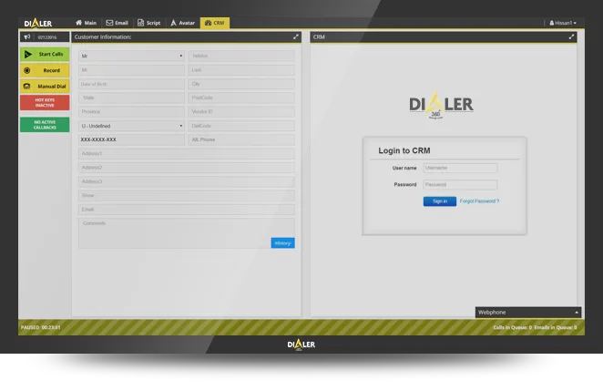The width and height of the screenshot is (603, 391).
Task: Open the Hissan1 user menu
Action: 563,23
